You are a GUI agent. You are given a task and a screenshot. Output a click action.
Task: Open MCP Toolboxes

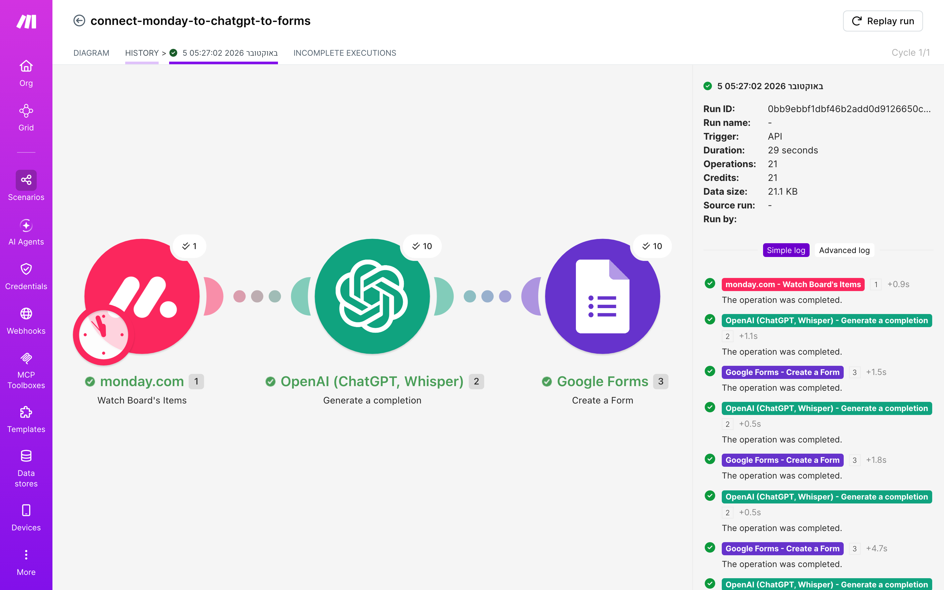[26, 370]
